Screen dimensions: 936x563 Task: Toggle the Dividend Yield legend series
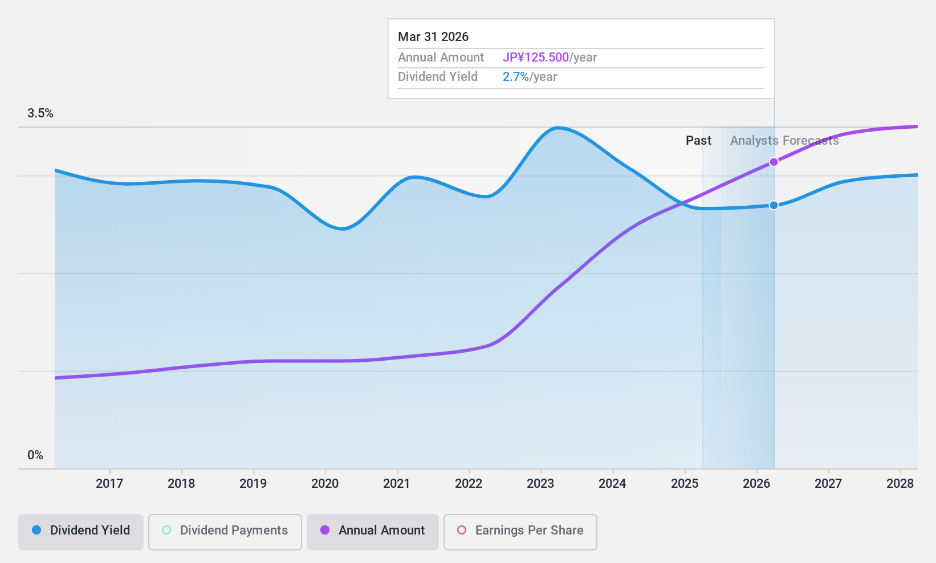pos(81,532)
